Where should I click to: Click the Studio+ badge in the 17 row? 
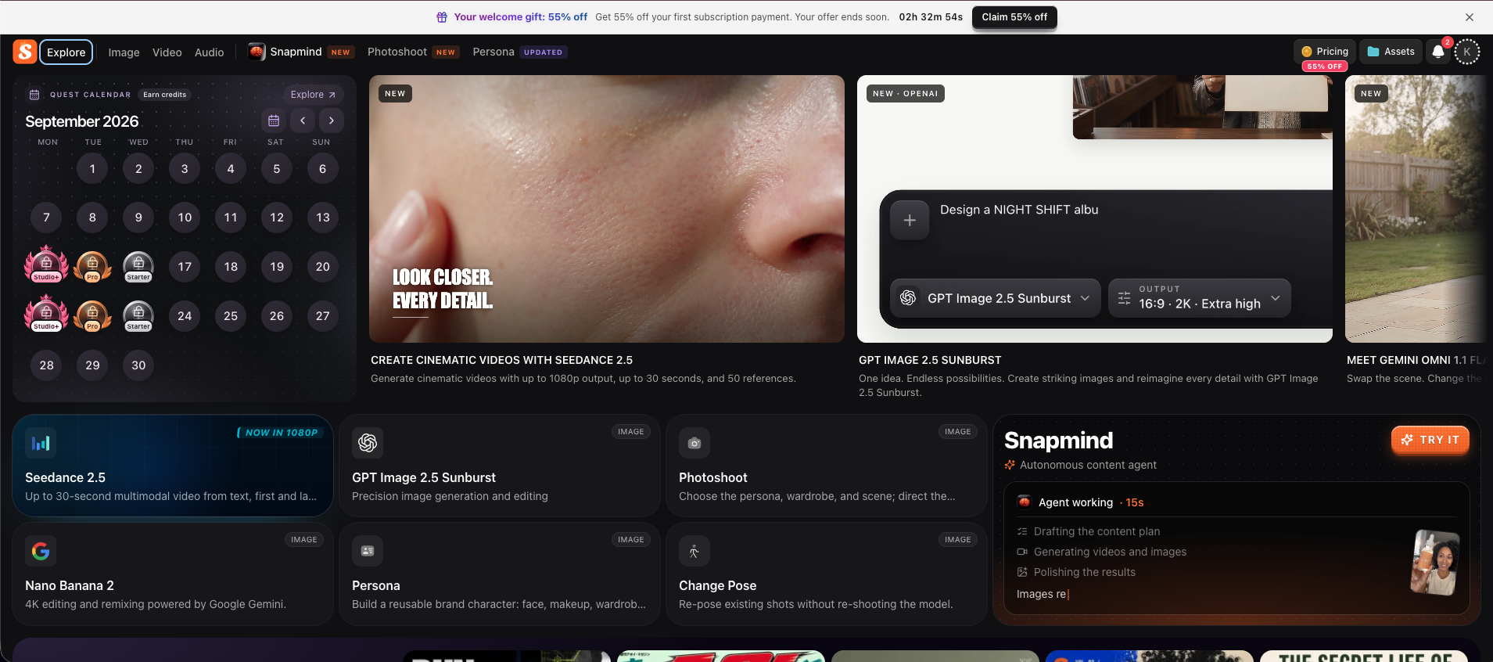coord(46,265)
